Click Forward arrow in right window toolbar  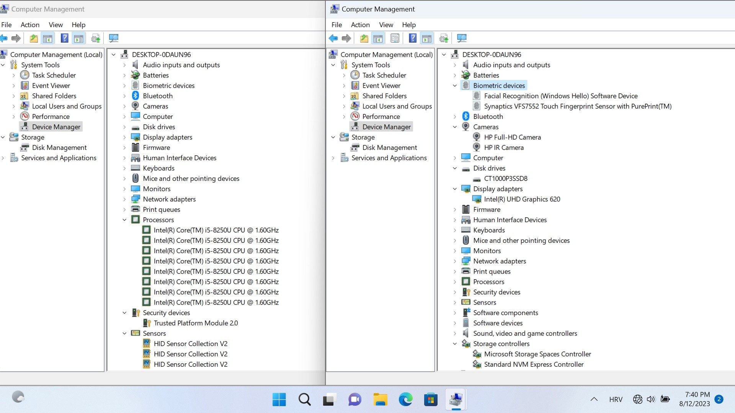click(346, 38)
